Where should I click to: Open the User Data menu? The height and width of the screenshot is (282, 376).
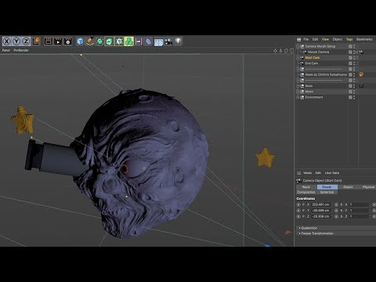[332, 173]
